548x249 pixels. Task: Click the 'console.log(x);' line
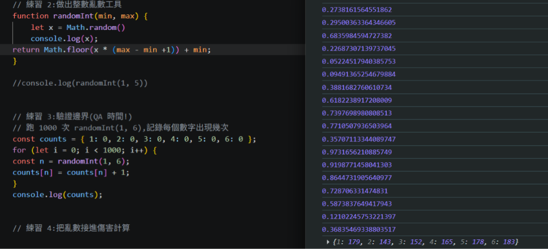click(x=64, y=39)
